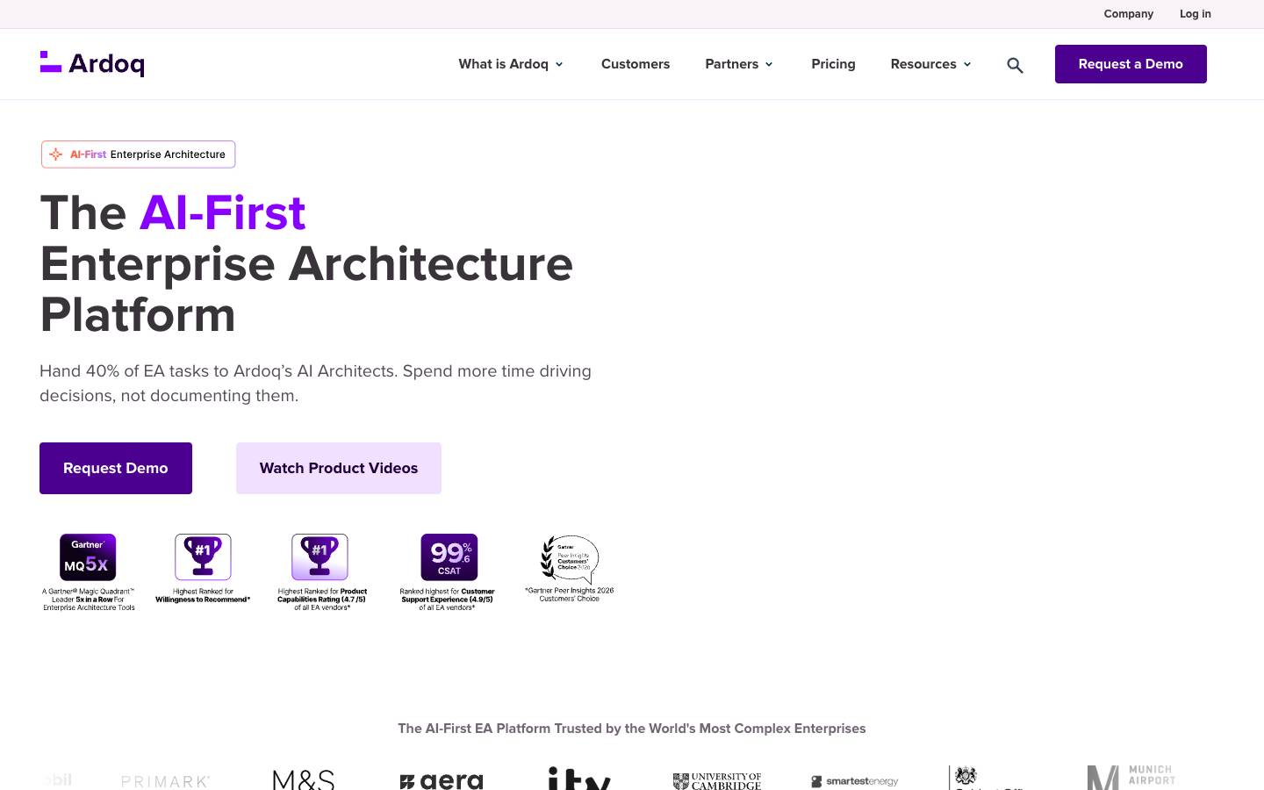Open the site search magnifier
This screenshot has height=790, width=1264.
tap(1015, 65)
